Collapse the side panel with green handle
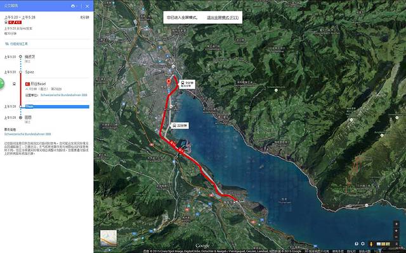This screenshot has width=406, height=253. tap(2, 83)
